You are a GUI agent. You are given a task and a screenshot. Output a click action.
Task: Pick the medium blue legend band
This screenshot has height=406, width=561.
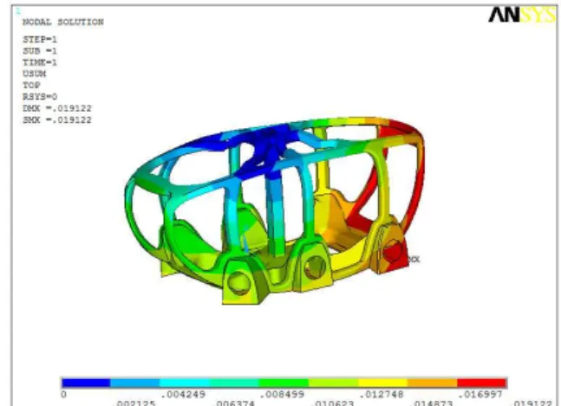135,383
